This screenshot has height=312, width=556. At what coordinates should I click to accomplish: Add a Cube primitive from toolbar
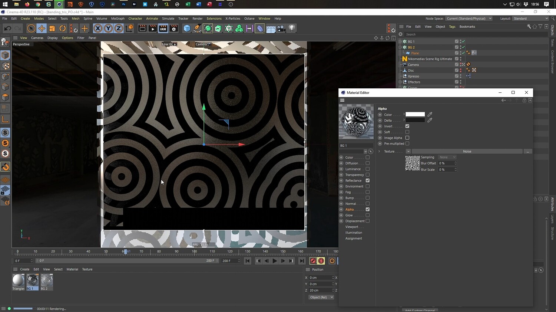187,28
